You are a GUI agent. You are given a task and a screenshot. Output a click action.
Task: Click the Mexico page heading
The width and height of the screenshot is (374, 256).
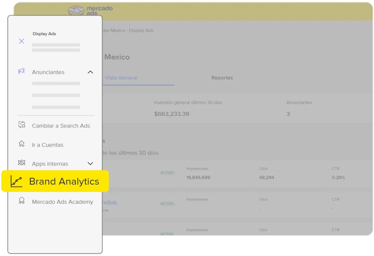click(x=117, y=57)
